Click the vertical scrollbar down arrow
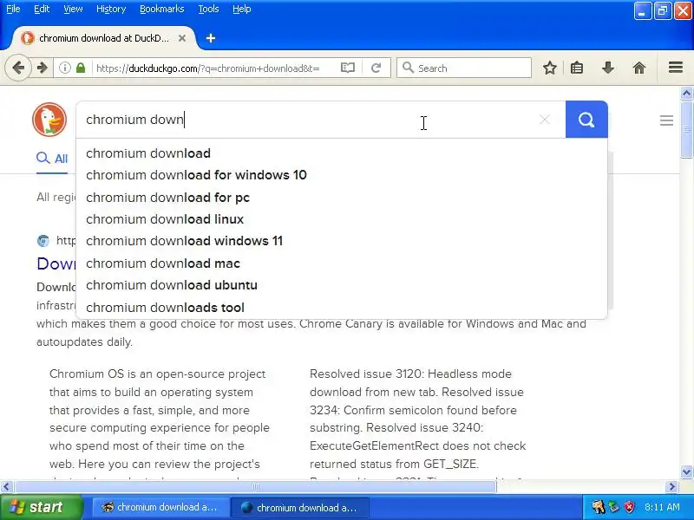The width and height of the screenshot is (694, 520). point(686,471)
